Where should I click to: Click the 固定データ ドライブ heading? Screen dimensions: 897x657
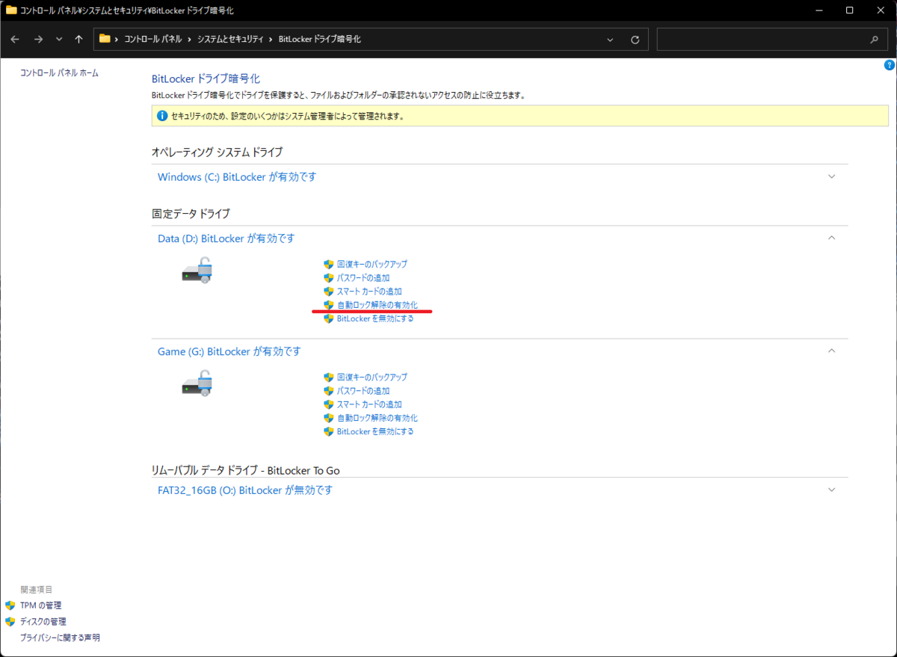[x=191, y=214]
